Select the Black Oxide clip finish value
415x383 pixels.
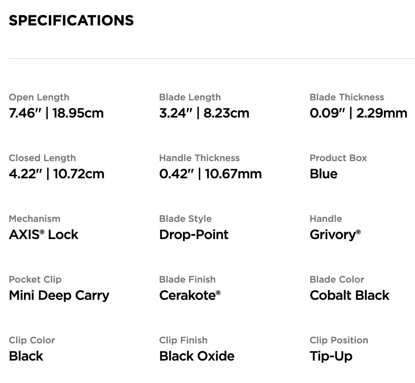[197, 356]
